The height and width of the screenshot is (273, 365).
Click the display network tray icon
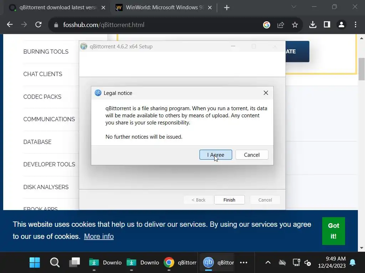click(296, 263)
